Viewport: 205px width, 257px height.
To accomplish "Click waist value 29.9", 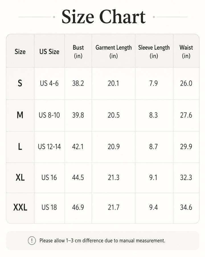I will tap(186, 146).
